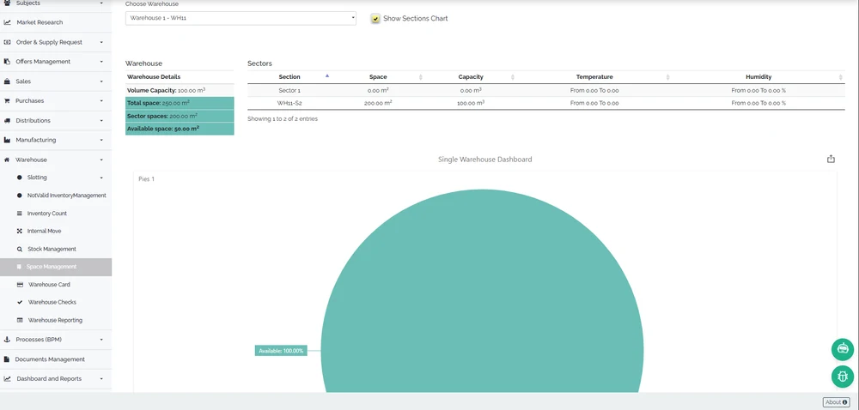859x410 pixels.
Task: Click the Dashboard and Reports chart icon
Action: tap(7, 378)
